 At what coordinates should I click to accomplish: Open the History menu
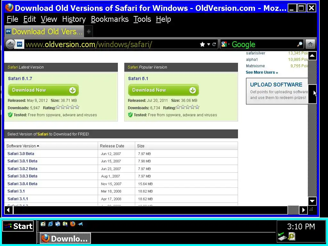(x=74, y=19)
